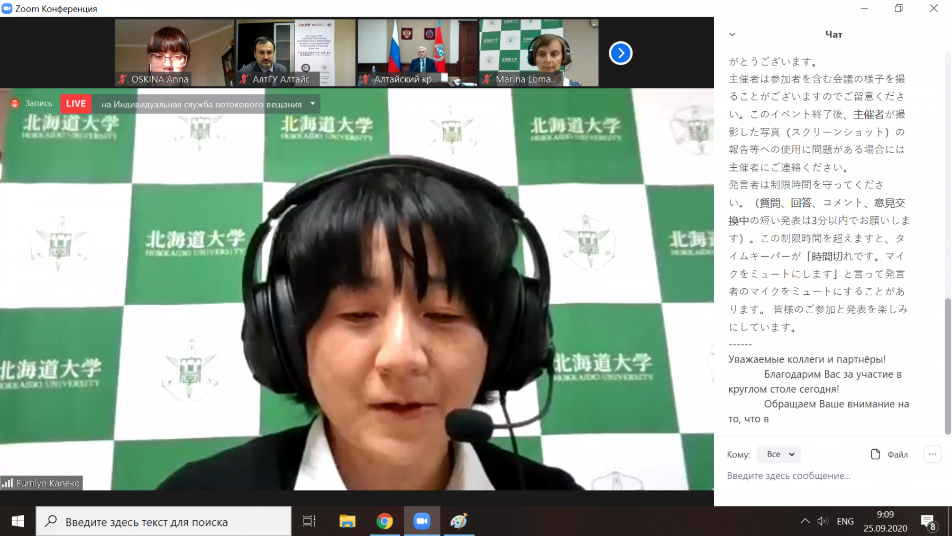Select the АлтГУ Алтайс... participant thumbnail
The image size is (952, 536).
[x=296, y=53]
